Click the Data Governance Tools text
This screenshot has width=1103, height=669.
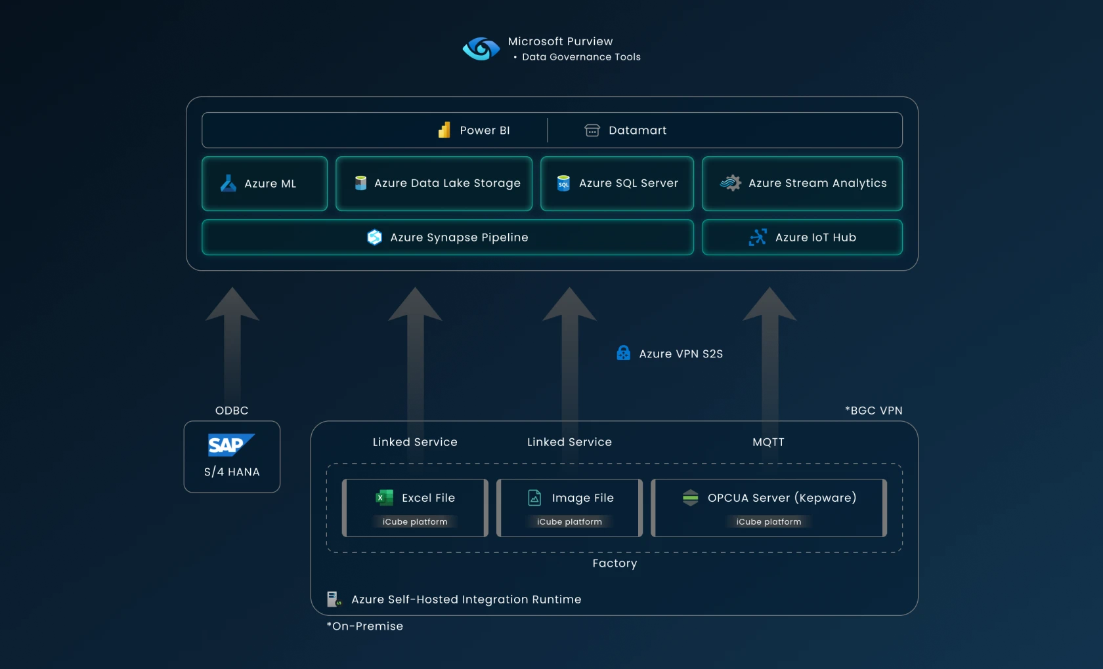click(581, 57)
